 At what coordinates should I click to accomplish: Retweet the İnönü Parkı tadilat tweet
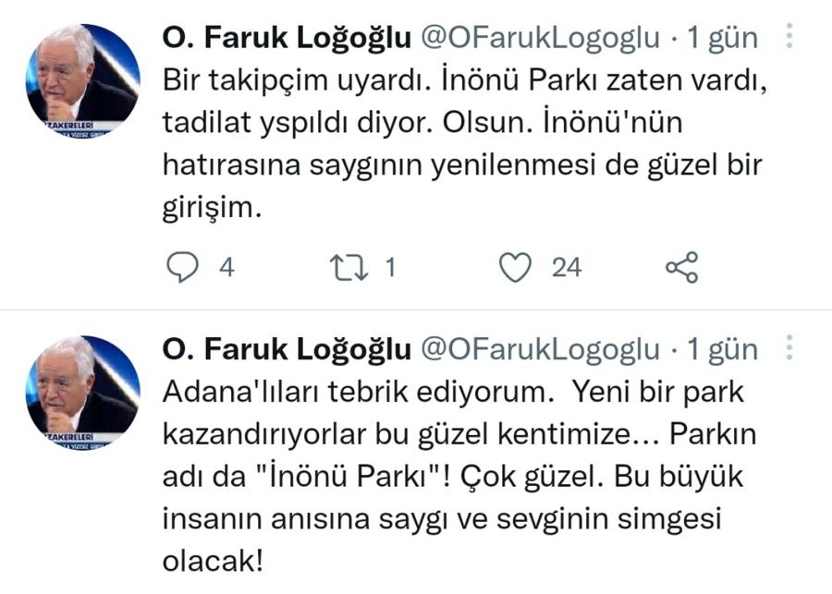click(x=348, y=268)
